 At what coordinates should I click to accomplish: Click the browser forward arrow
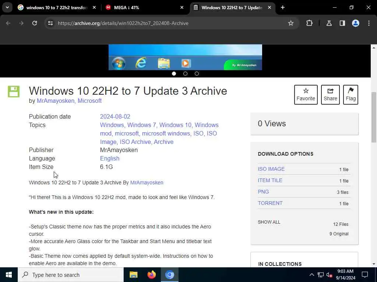tap(21, 23)
